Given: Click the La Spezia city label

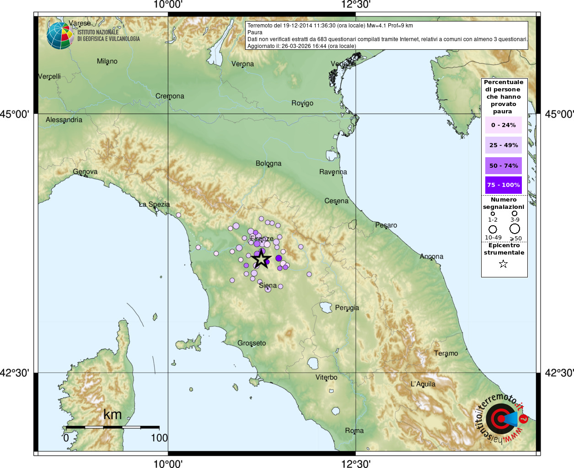Looking at the screenshot, I should click(x=154, y=204).
